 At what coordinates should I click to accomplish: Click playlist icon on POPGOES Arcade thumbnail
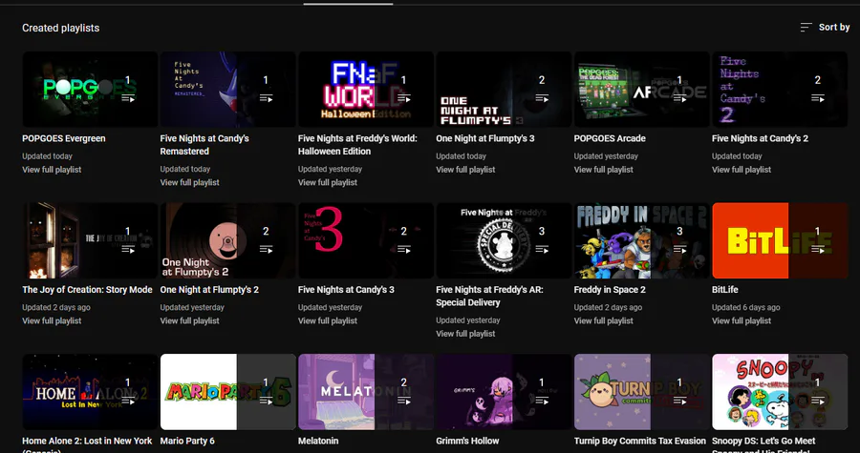click(679, 98)
